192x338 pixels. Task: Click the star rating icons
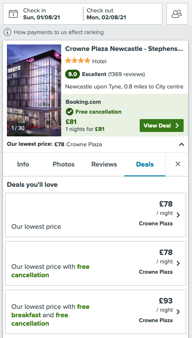click(77, 61)
